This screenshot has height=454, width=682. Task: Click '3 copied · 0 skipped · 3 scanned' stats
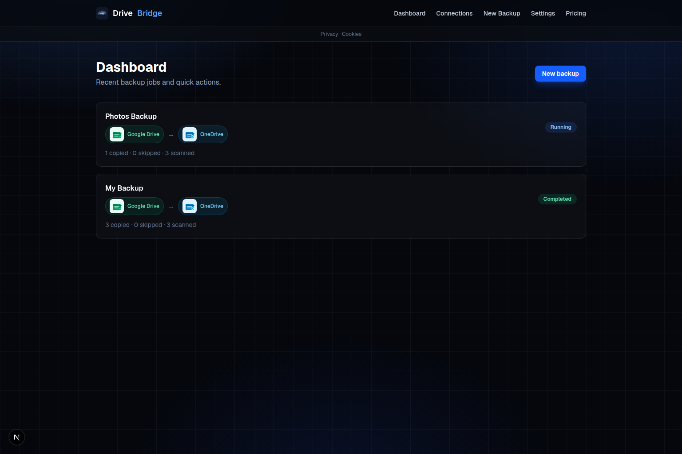pyautogui.click(x=151, y=225)
